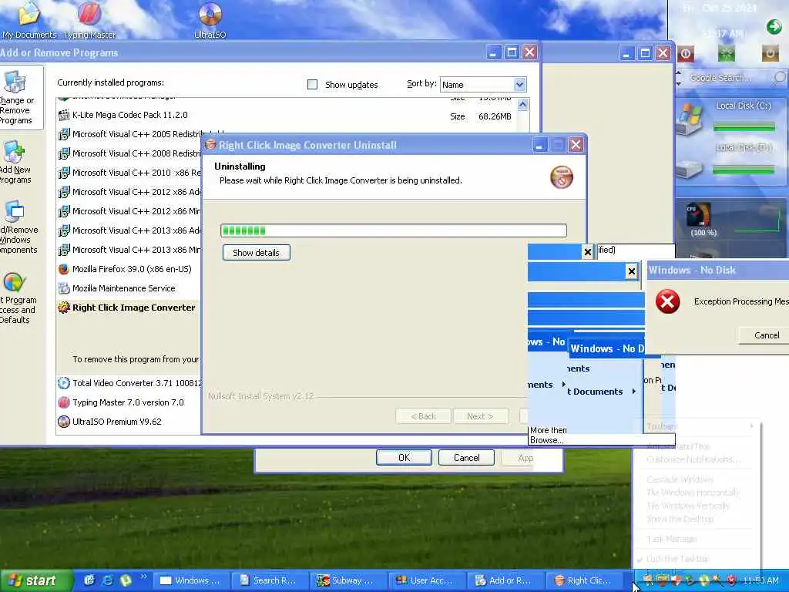Select Microsoft Visual C++ 2012 x86 Minimum row

point(129,211)
